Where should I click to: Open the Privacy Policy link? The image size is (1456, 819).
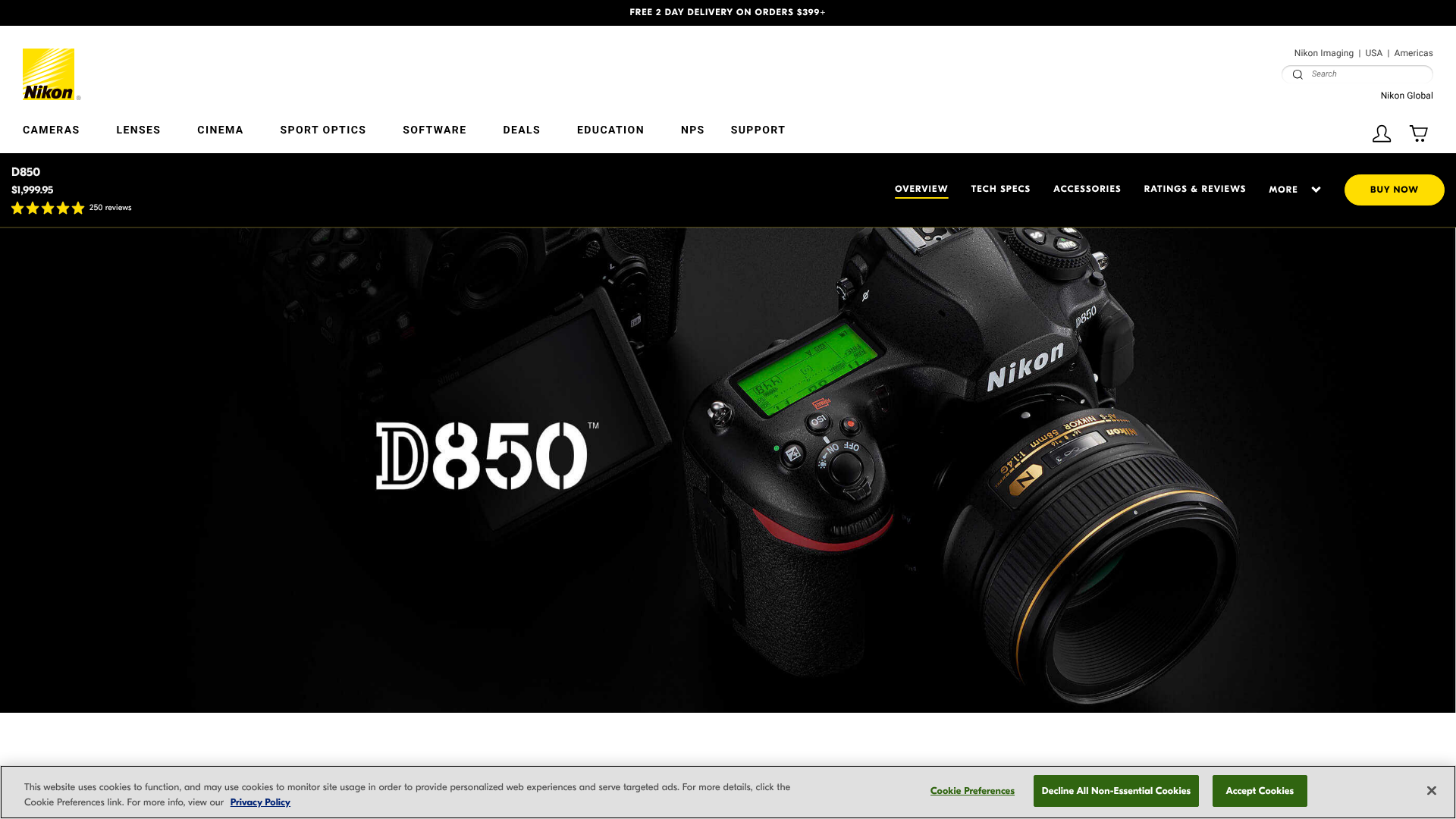coord(259,802)
